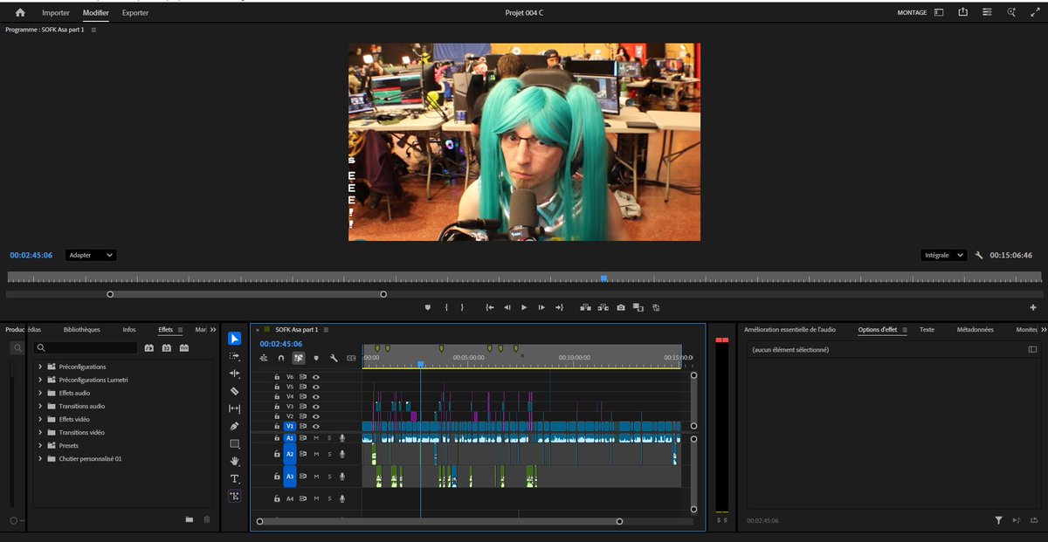
Task: Click the timeline horizontal zoom scrollbar
Action: pyautogui.click(x=439, y=521)
